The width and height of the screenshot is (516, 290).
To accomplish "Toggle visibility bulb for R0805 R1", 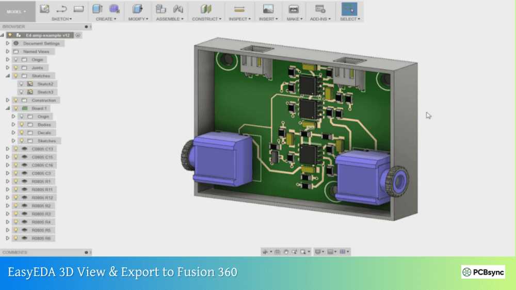I will (16, 181).
